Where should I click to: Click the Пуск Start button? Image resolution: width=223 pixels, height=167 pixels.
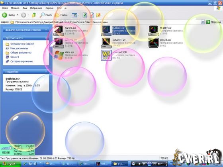coord(10,164)
